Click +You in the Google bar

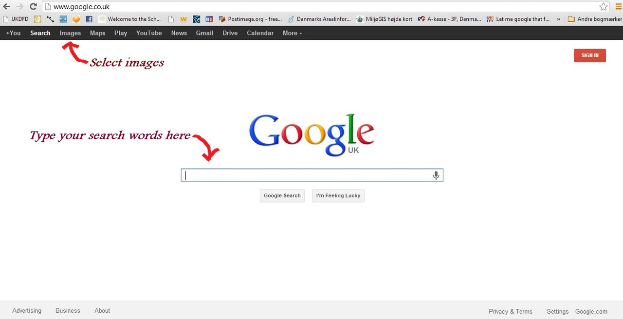pos(13,33)
